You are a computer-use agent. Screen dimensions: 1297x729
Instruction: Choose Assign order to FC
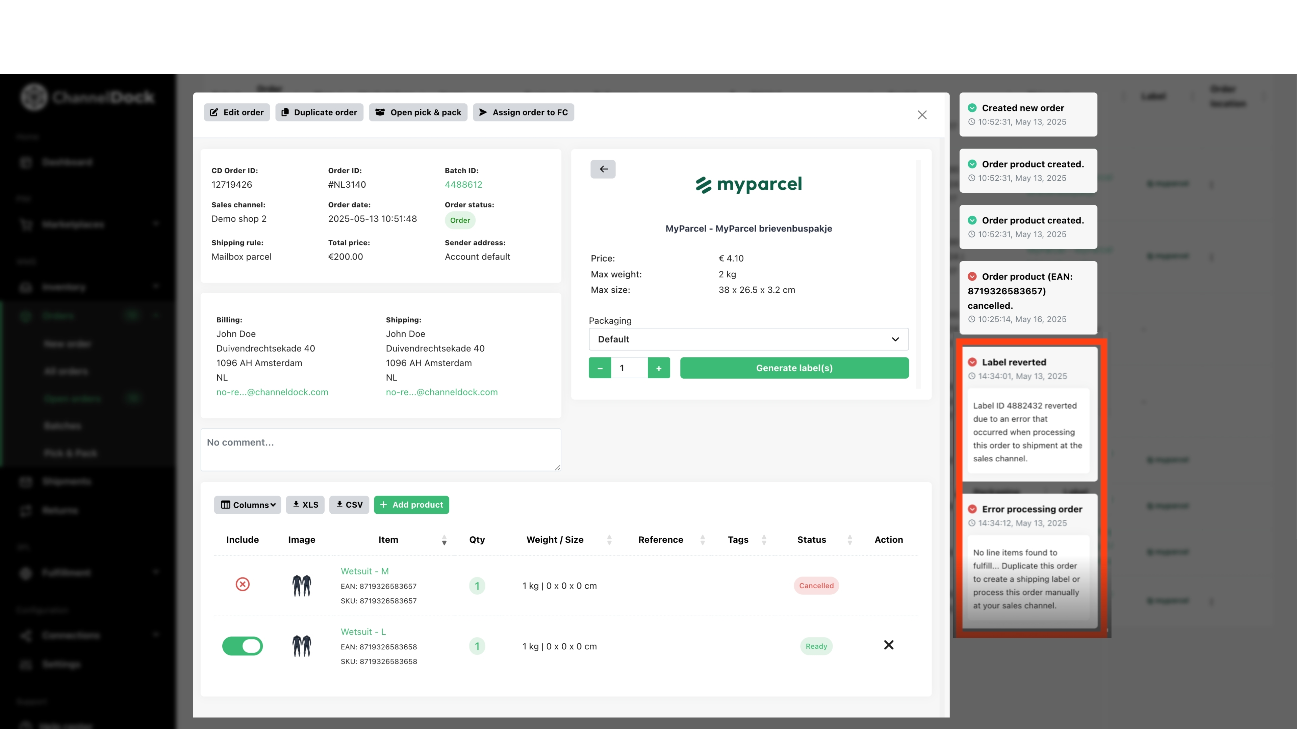click(x=523, y=112)
